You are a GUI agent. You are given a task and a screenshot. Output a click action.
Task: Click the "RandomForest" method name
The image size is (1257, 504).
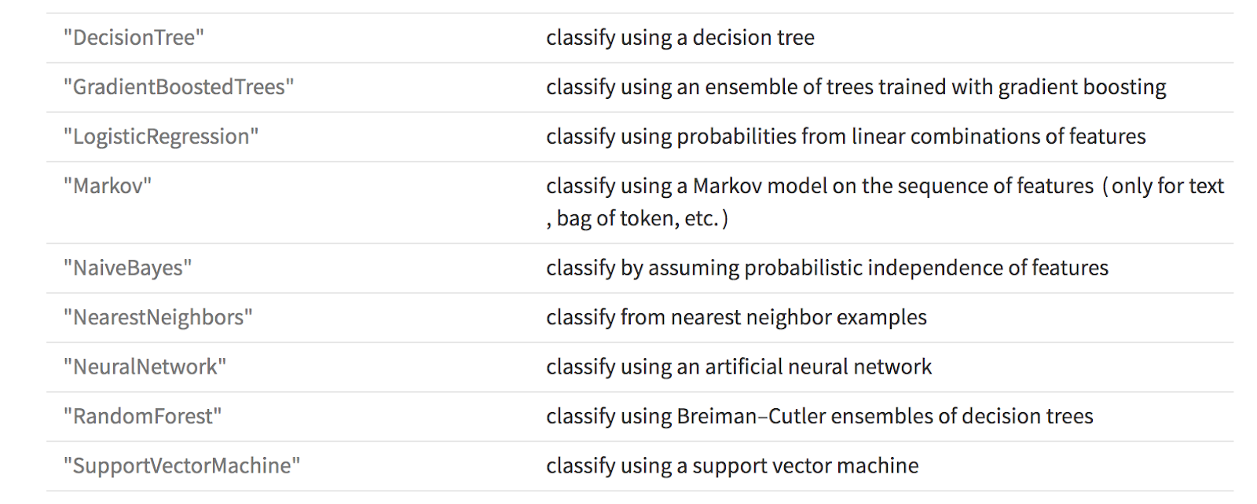(142, 416)
